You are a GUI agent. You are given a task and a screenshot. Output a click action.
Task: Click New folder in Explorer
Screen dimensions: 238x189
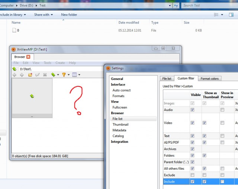[69, 15]
